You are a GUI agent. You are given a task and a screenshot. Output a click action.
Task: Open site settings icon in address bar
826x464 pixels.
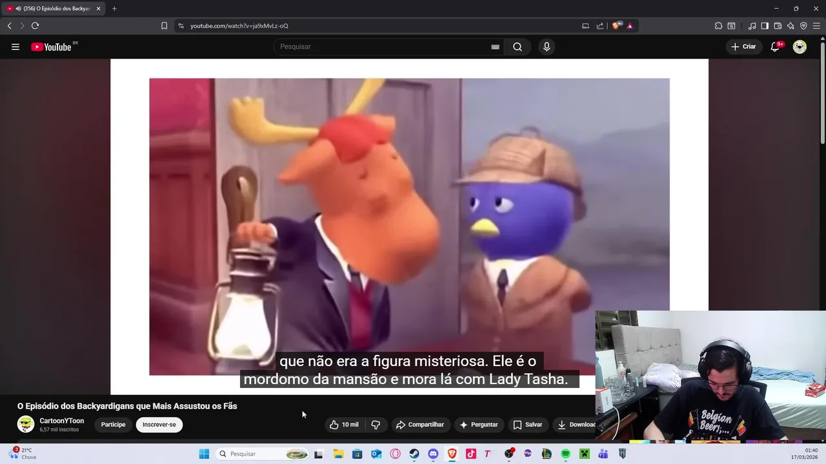click(181, 26)
